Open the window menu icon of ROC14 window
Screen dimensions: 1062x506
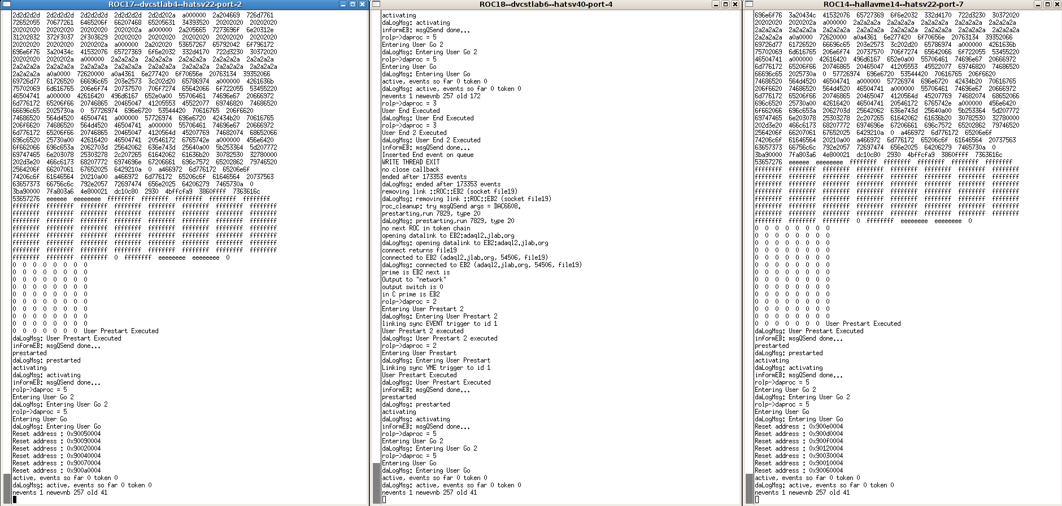[750, 4]
